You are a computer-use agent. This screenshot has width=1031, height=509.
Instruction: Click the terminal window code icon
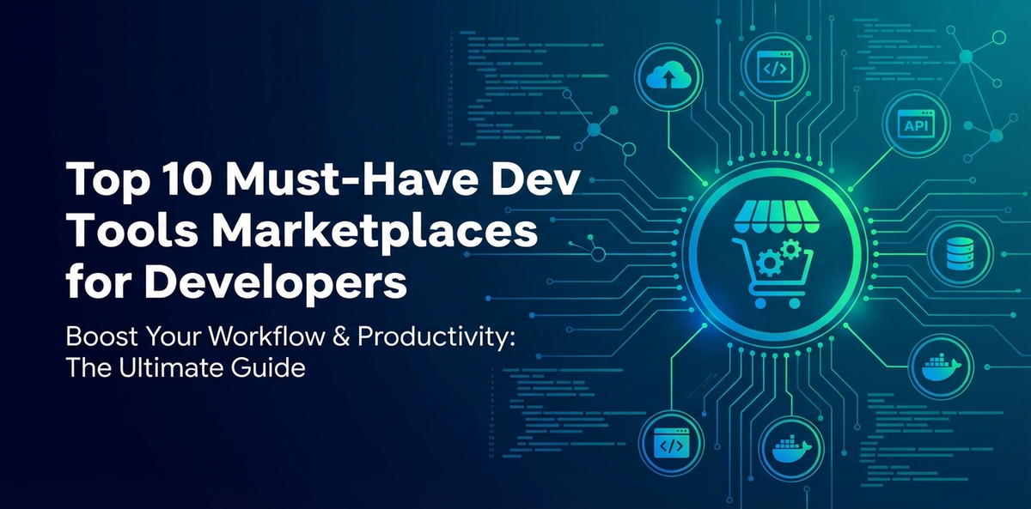pyautogui.click(x=671, y=445)
